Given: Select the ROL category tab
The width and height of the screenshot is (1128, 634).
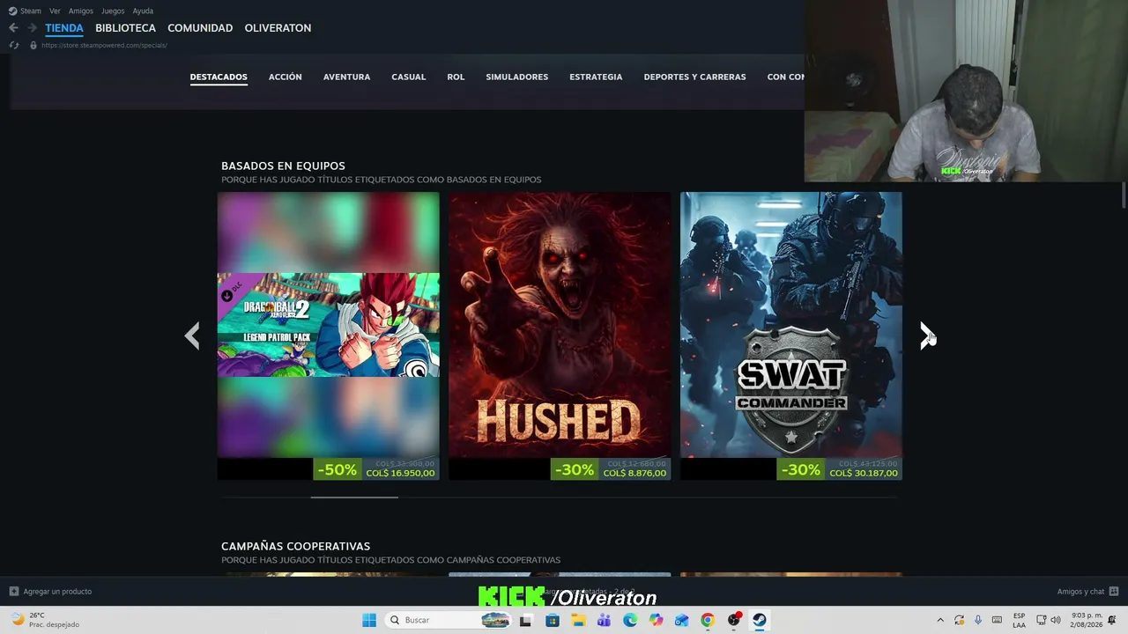Looking at the screenshot, I should tap(456, 77).
